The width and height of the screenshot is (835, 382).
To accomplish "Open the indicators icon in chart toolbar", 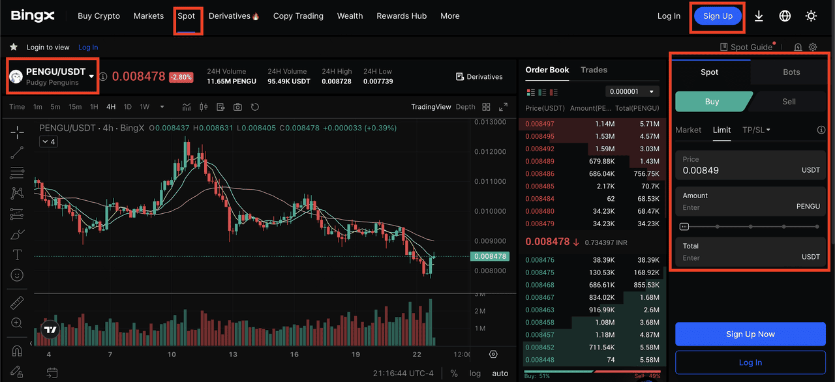I will (x=187, y=107).
